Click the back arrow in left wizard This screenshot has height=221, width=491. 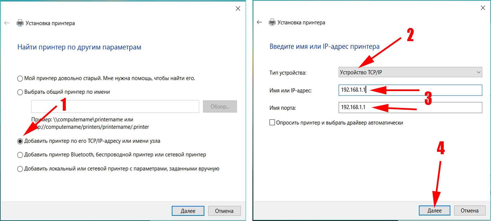(7, 23)
